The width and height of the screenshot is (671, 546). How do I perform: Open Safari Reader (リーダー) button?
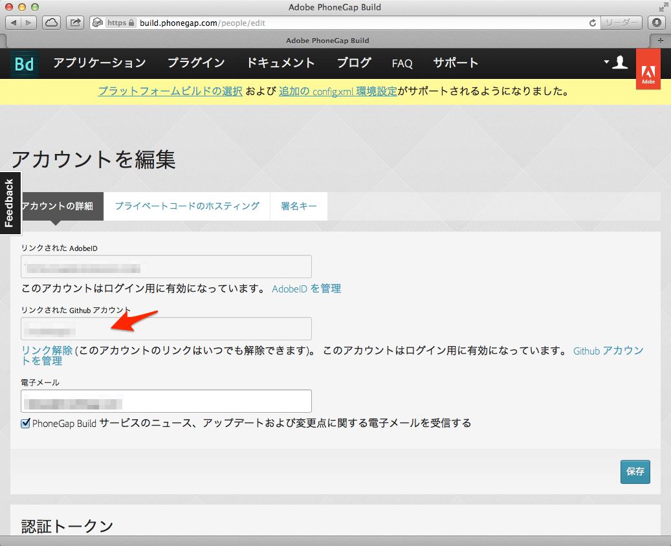point(621,23)
